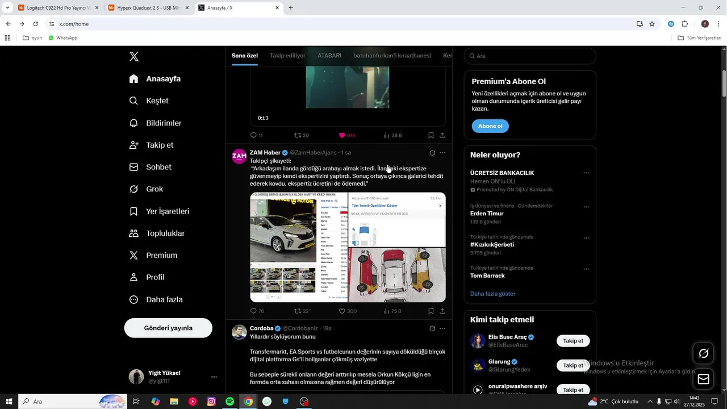The image size is (727, 409).
Task: Open floating messages envelope button
Action: tap(703, 379)
